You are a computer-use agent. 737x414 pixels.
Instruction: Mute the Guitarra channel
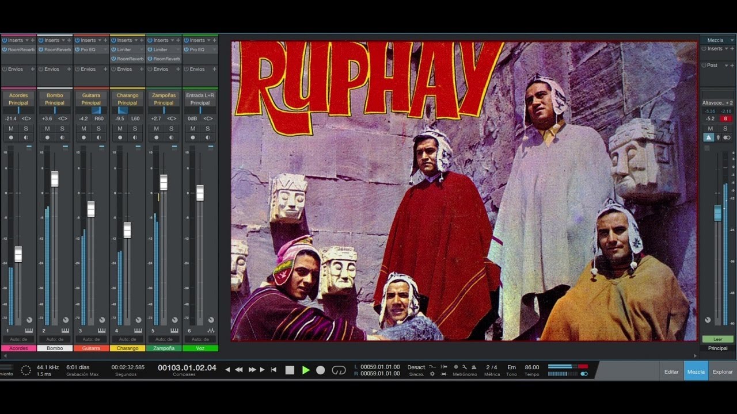[83, 129]
